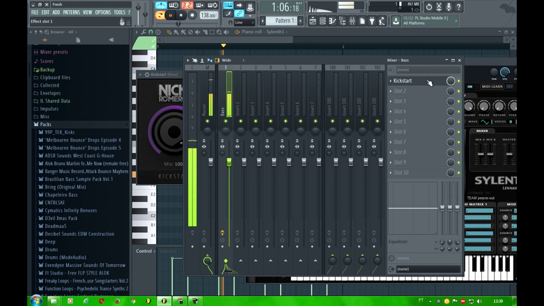Toggle the wait-for-input-to-record icon
The image size is (544, 306).
pyautogui.click(x=174, y=6)
